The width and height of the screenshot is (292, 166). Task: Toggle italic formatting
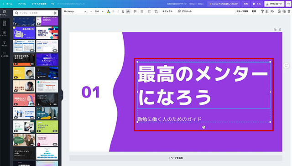[x=118, y=11]
